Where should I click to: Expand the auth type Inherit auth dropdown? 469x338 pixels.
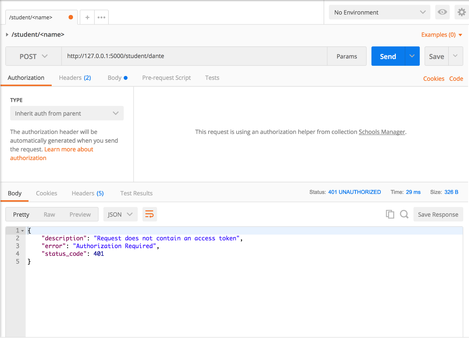pos(67,113)
